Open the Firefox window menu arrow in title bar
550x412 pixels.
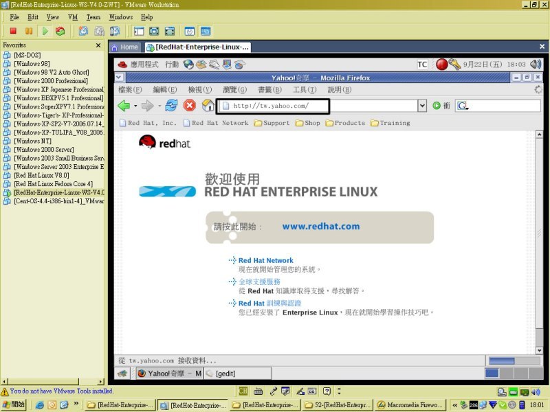point(119,78)
